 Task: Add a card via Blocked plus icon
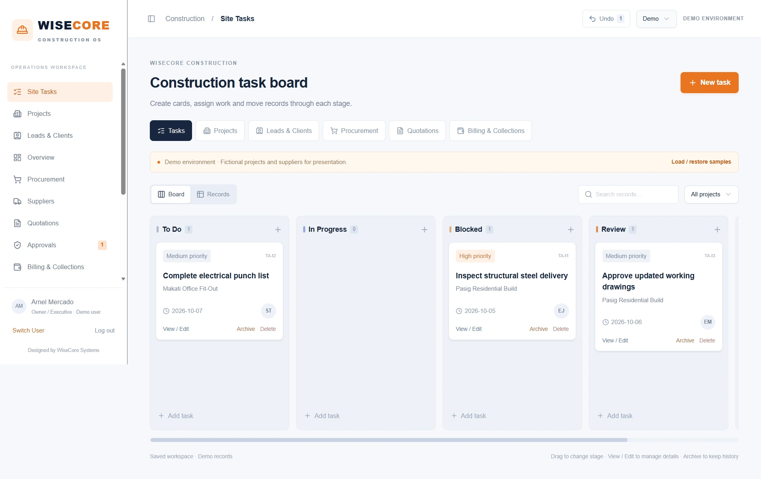coord(571,230)
